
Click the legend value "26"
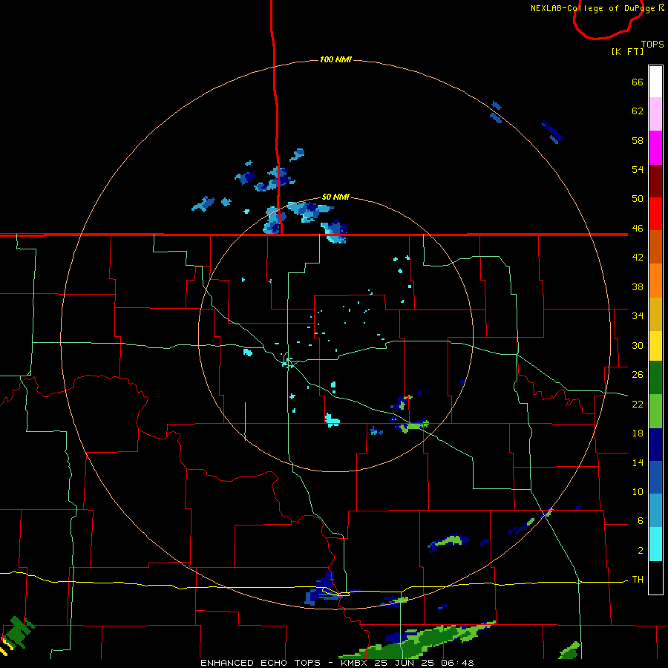pyautogui.click(x=638, y=375)
